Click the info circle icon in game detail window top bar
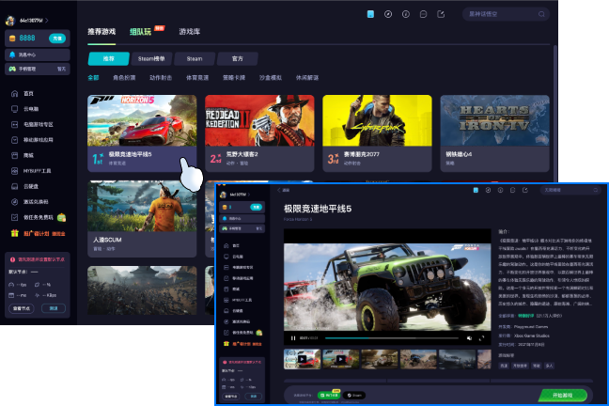This screenshot has height=406, width=609. tap(500, 190)
